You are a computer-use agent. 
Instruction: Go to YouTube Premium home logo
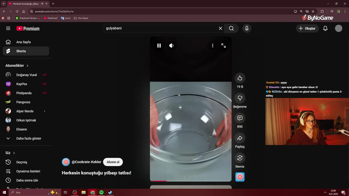28,29
